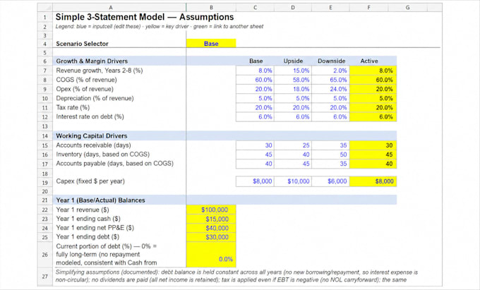Click Downside inventory days 50
The width and height of the screenshot is (480, 290).
(x=330, y=155)
